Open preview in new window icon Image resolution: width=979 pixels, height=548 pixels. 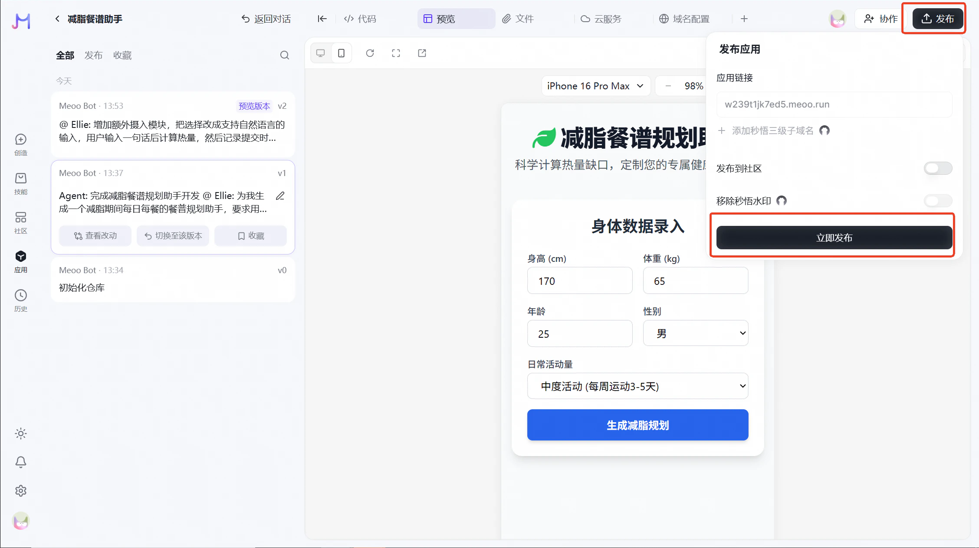[422, 53]
